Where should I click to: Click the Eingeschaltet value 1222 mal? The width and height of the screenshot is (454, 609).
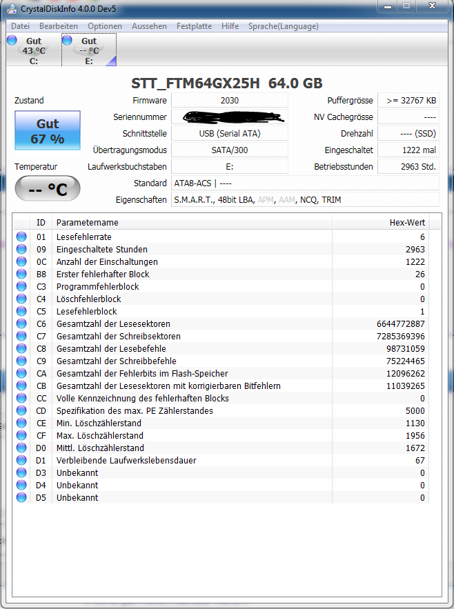point(408,150)
